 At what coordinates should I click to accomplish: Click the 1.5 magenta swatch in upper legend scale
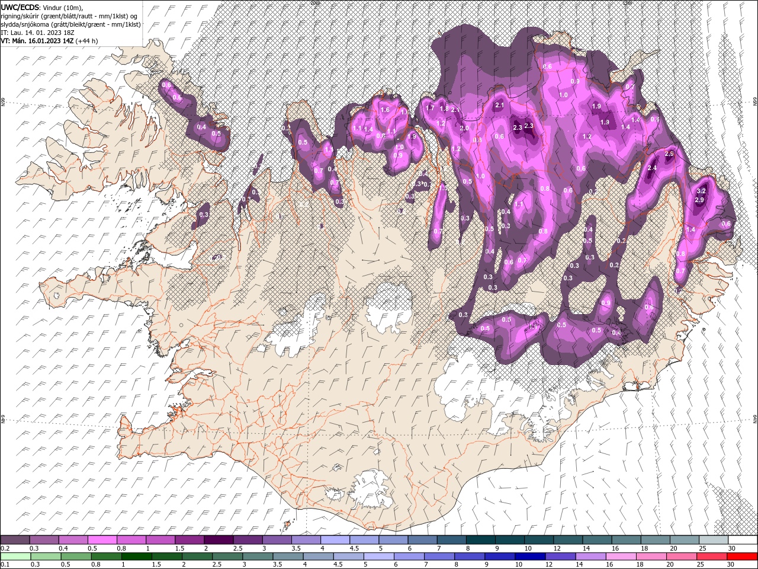tap(189, 540)
